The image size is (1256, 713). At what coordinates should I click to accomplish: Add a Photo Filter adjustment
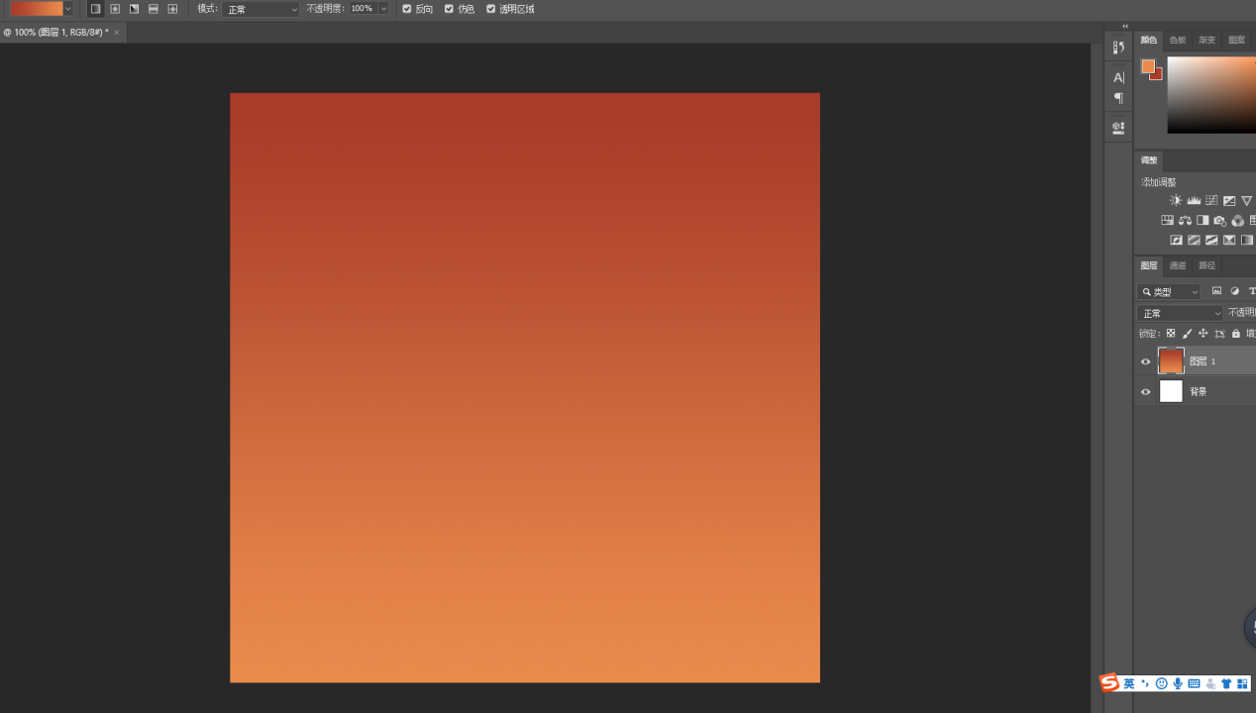coord(1219,220)
